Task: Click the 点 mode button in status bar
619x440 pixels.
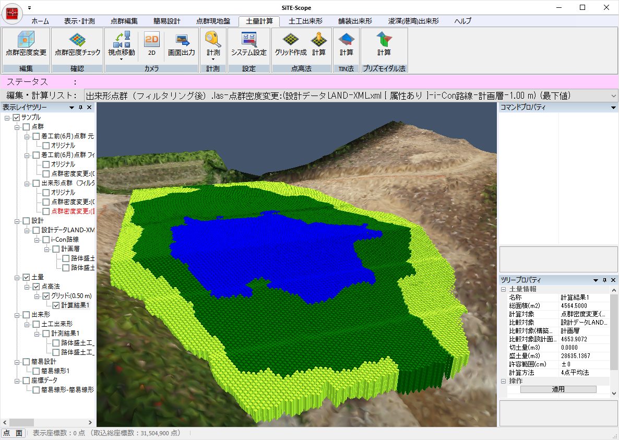Action: [x=7, y=433]
